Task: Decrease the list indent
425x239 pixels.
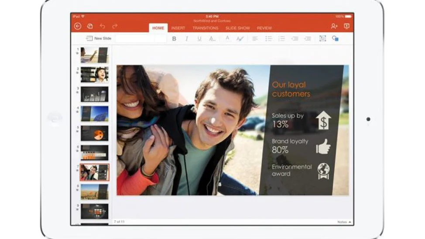Action: (x=295, y=39)
